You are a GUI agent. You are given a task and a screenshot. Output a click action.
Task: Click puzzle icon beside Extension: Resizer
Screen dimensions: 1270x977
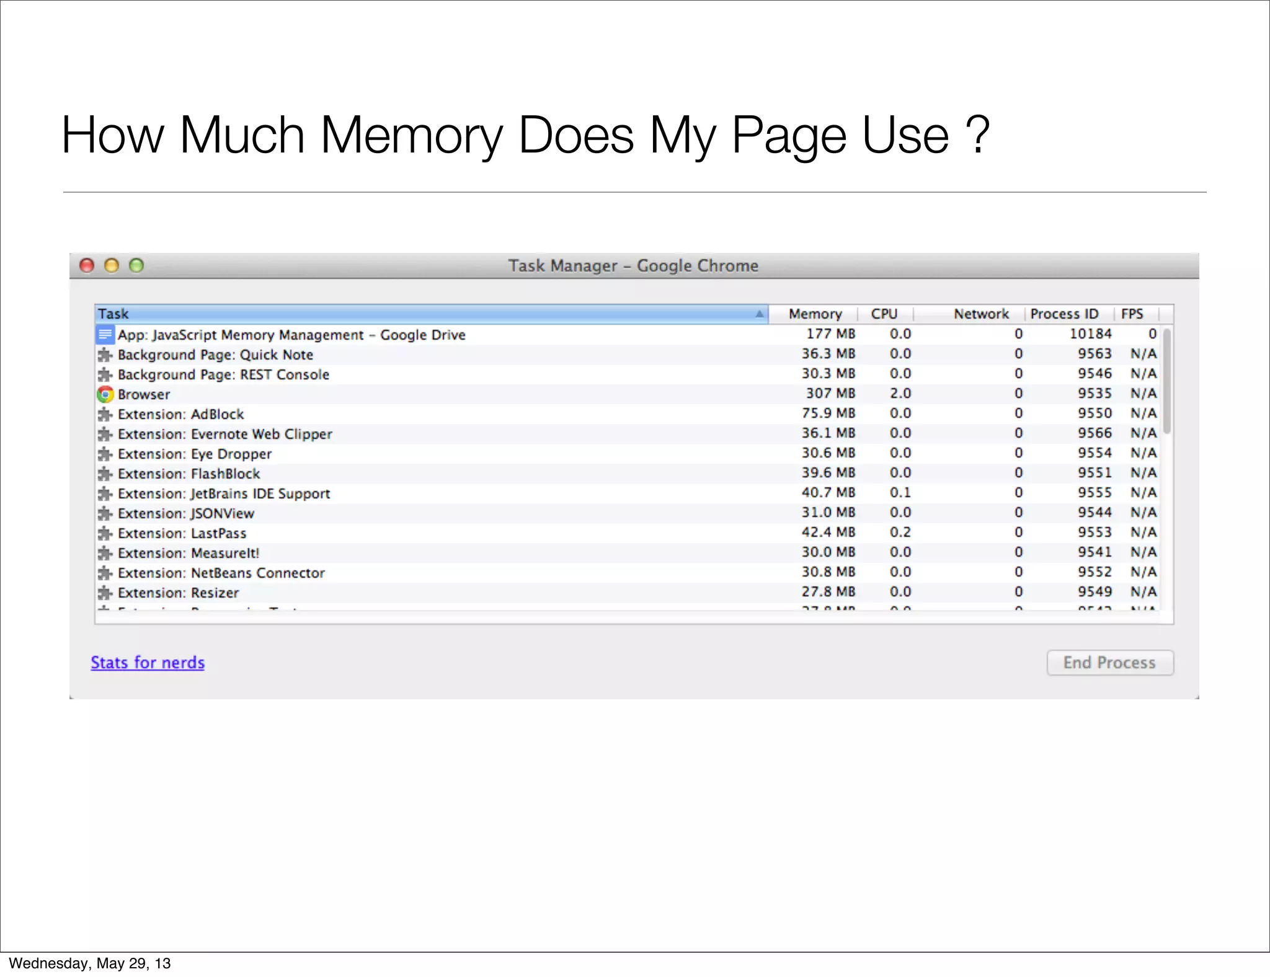click(x=105, y=593)
